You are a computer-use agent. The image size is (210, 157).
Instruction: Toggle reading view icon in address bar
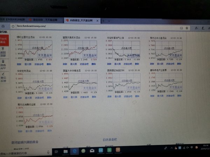[181, 28]
